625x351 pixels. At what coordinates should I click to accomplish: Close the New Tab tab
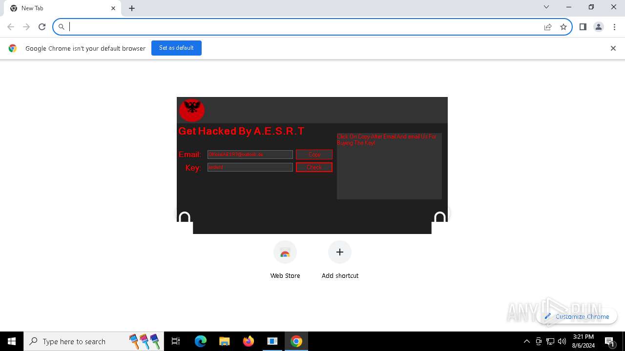(x=113, y=8)
